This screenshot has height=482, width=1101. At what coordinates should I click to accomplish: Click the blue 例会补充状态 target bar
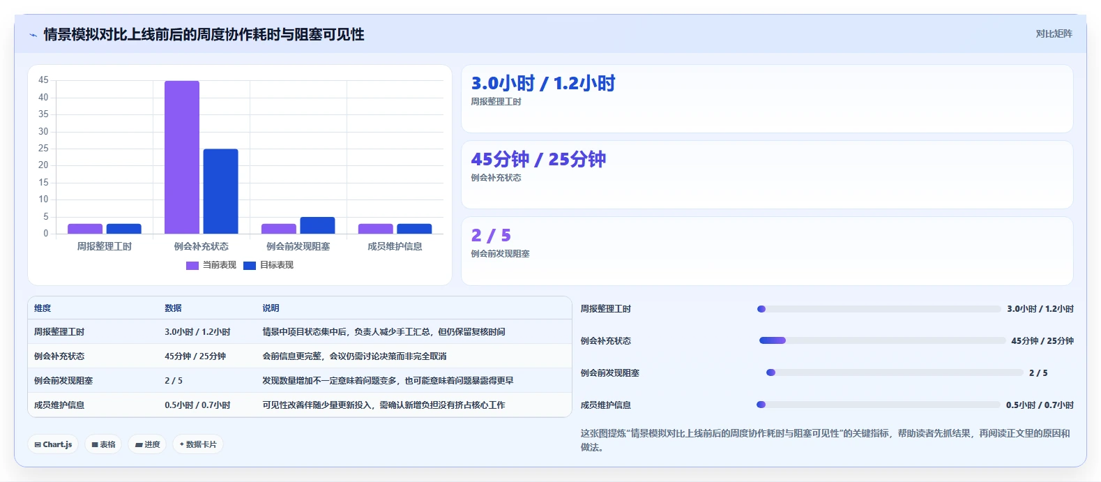(220, 191)
